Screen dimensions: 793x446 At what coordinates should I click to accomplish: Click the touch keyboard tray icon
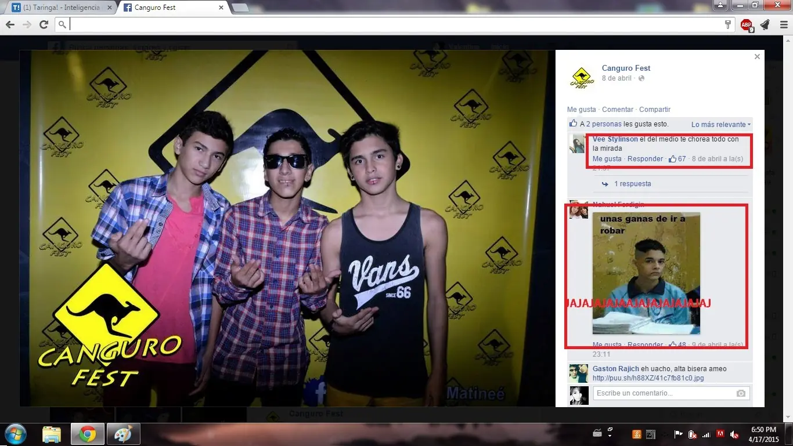point(597,434)
